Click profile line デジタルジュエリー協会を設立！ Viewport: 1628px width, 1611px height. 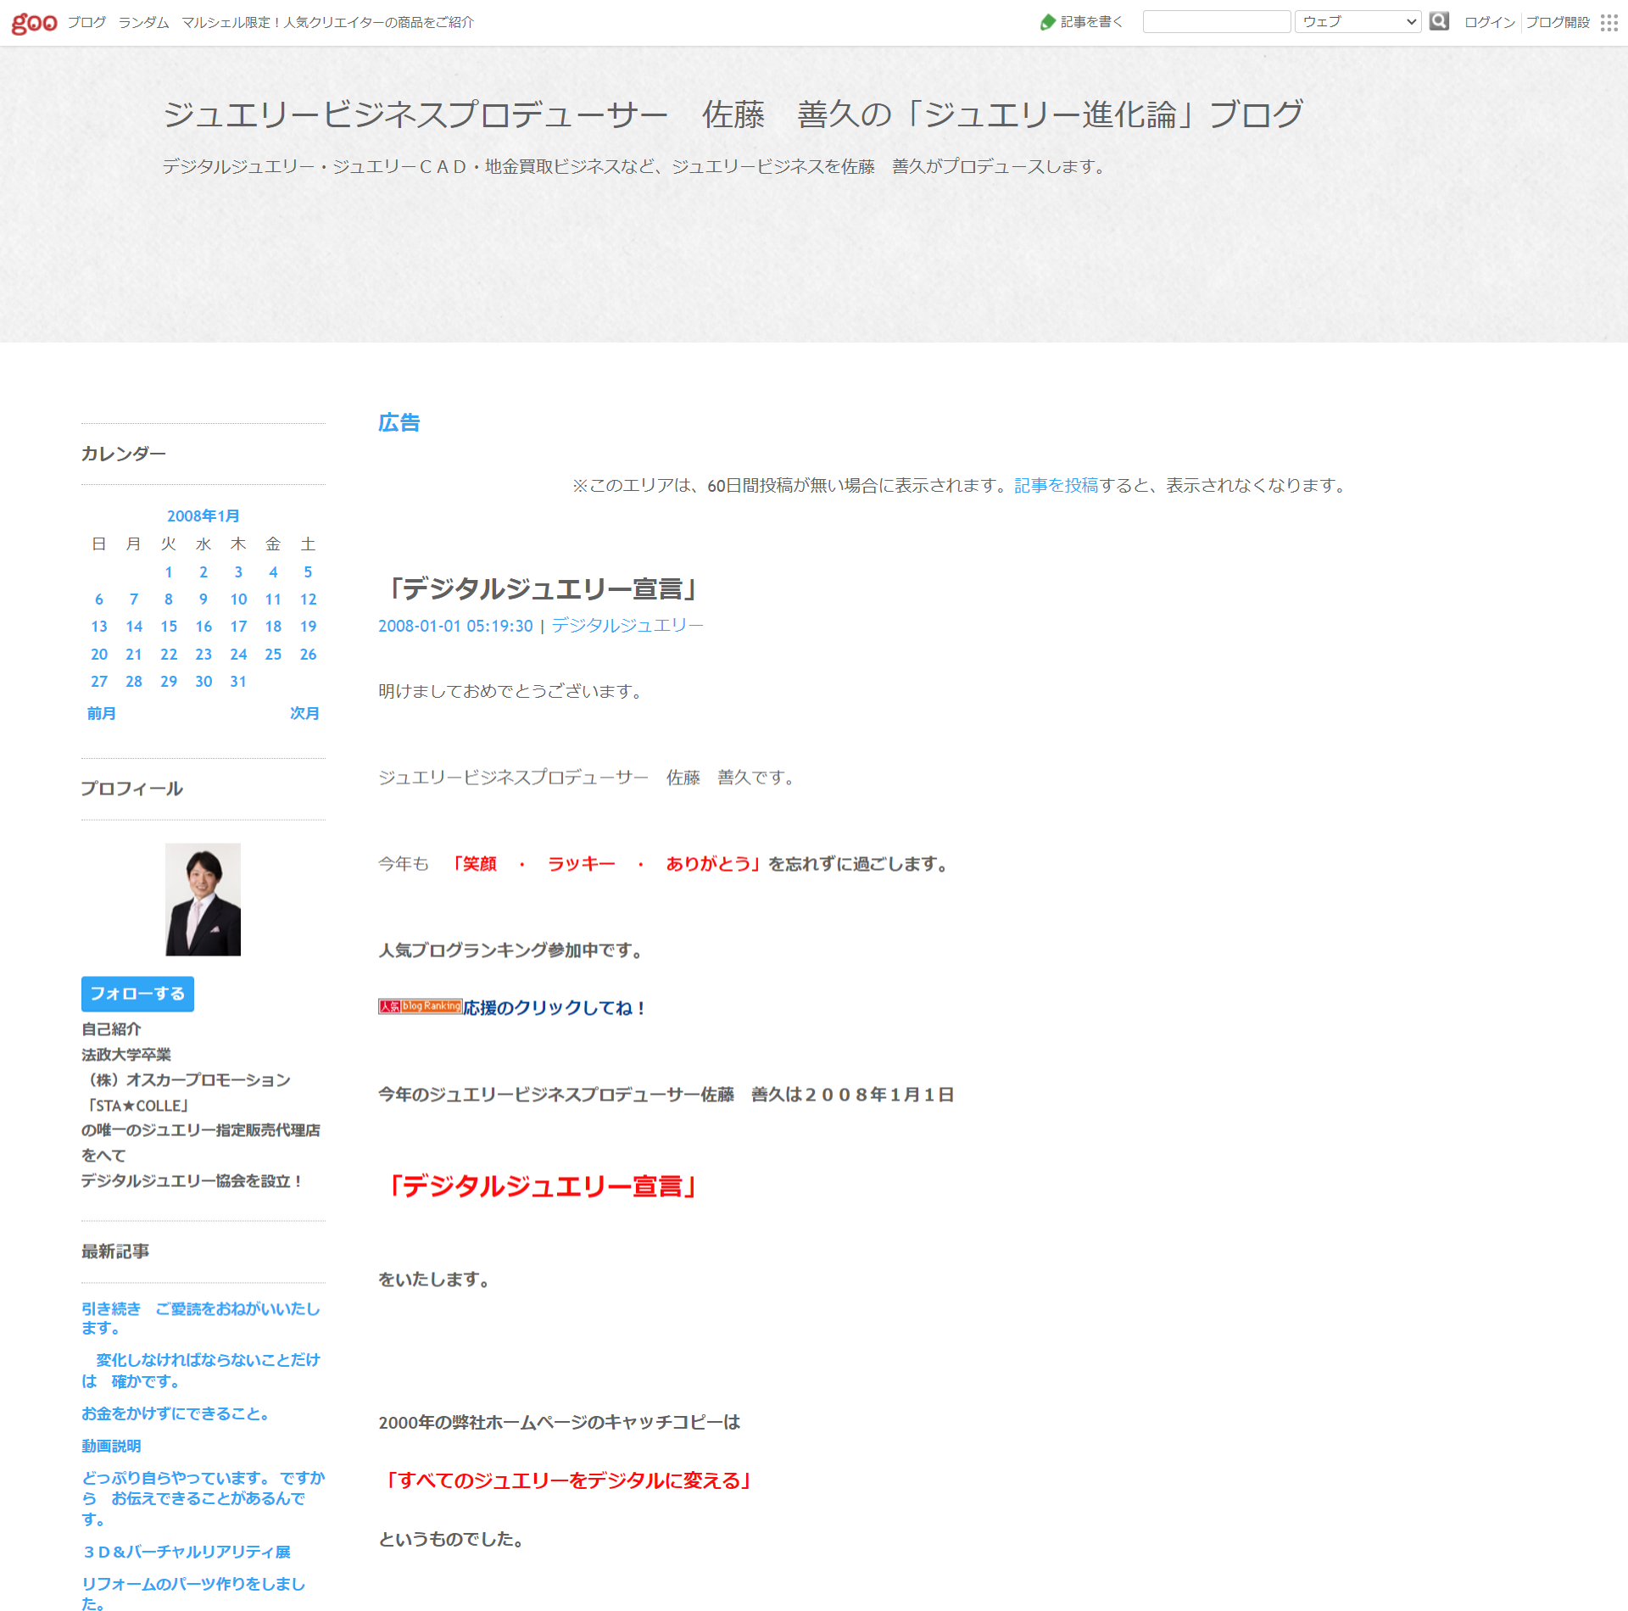[x=192, y=1181]
